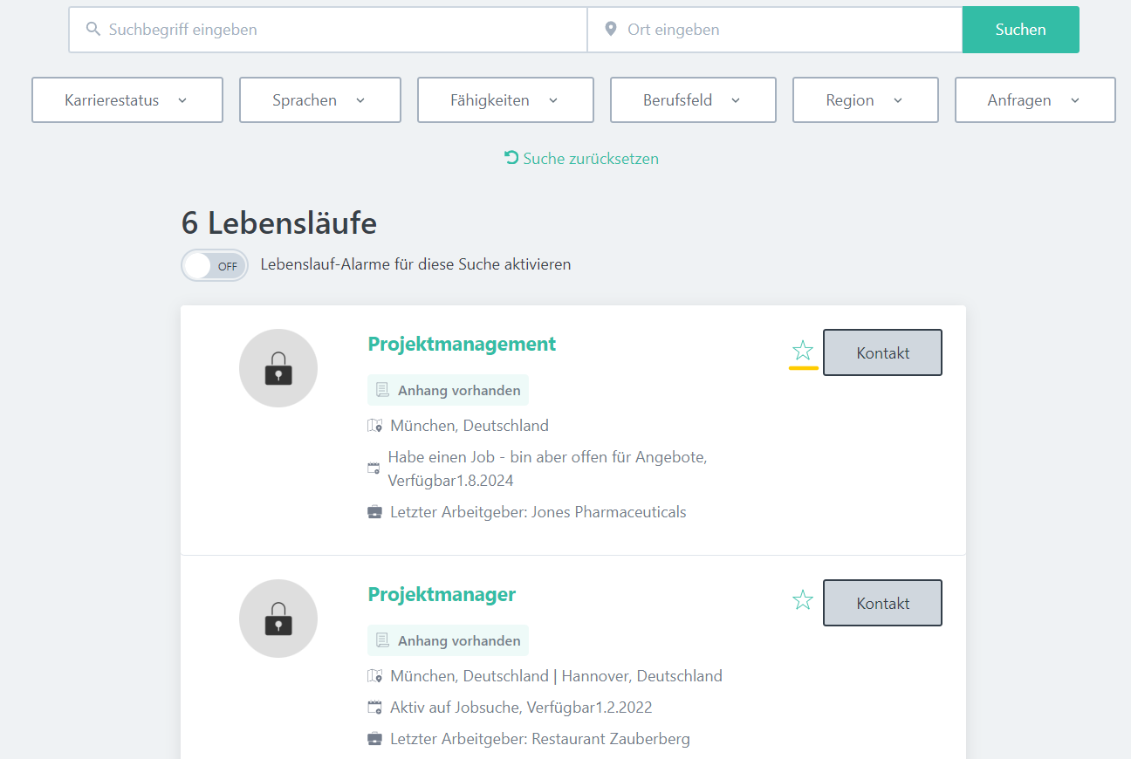Open the Projektmanager resume title link
This screenshot has height=759, width=1131.
tap(442, 595)
